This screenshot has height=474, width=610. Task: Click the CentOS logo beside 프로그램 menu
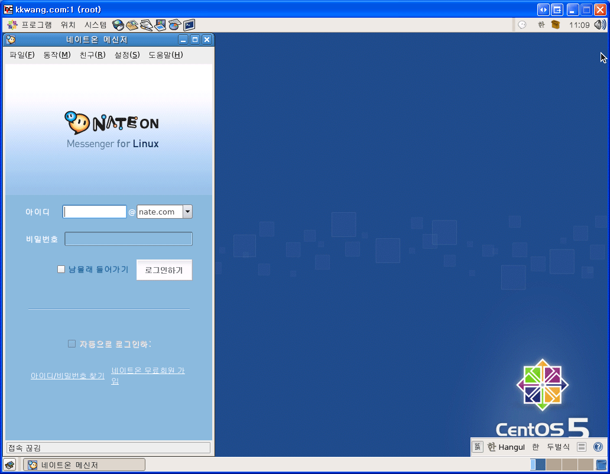(x=12, y=25)
